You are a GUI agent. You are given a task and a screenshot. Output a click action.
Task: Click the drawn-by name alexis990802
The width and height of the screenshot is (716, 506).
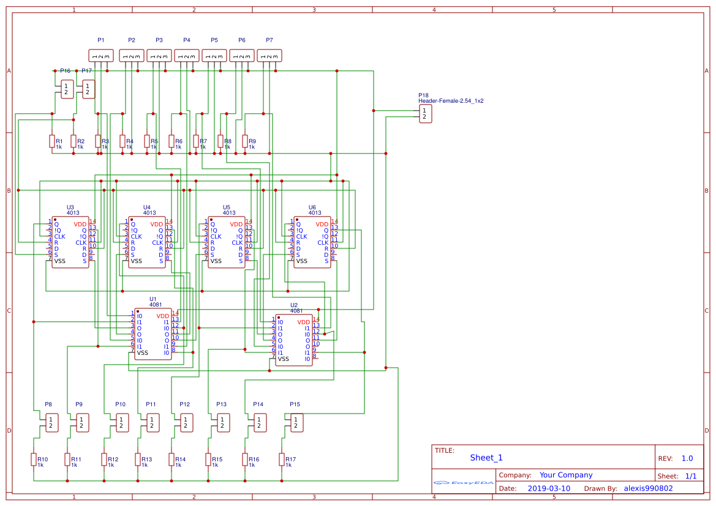[648, 488]
